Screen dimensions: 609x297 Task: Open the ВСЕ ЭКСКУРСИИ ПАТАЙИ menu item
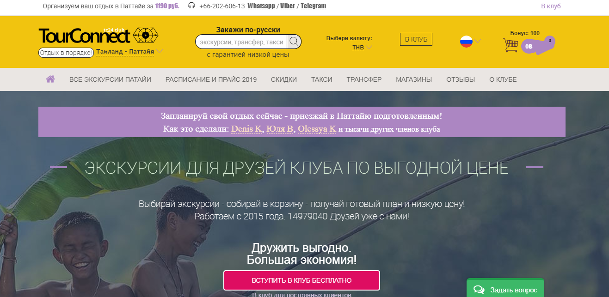[x=110, y=79]
